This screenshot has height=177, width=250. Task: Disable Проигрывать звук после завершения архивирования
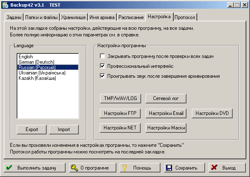pos(102,76)
